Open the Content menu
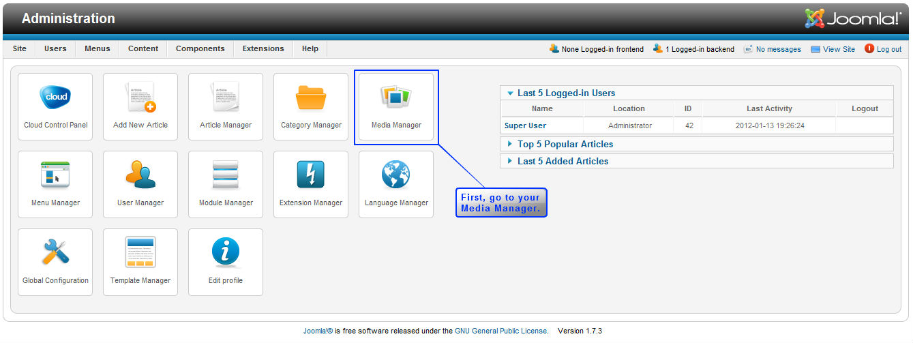Image resolution: width=913 pixels, height=343 pixels. 143,48
